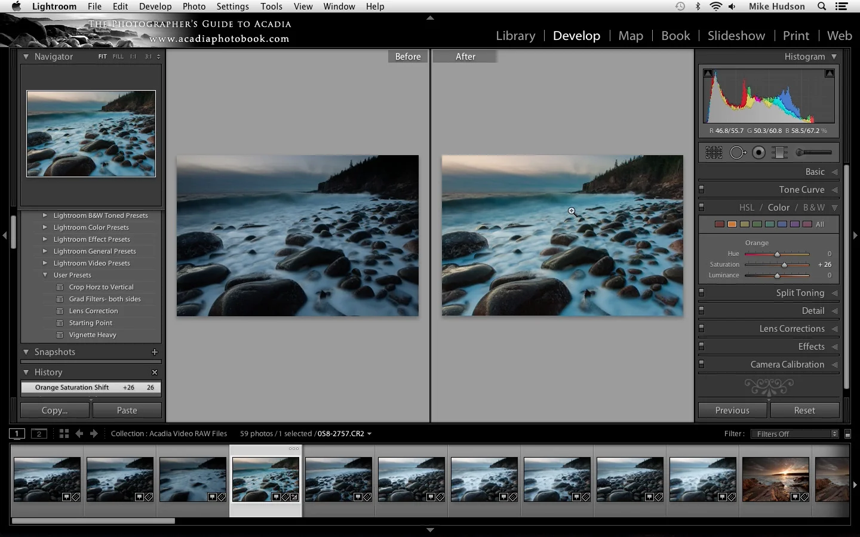Select the Blue color swatch
The height and width of the screenshot is (537, 860).
coord(782,224)
